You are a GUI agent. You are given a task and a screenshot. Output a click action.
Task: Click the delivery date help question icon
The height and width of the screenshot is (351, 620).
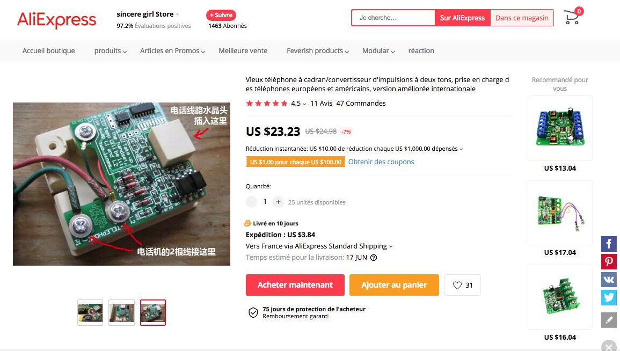point(373,257)
